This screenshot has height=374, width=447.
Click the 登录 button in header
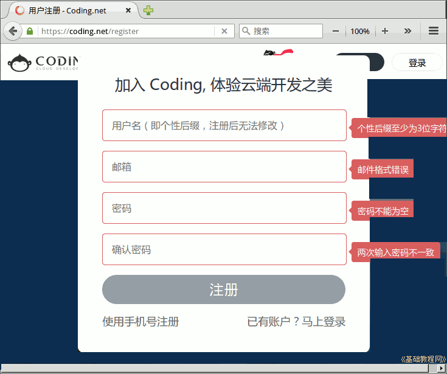[417, 63]
